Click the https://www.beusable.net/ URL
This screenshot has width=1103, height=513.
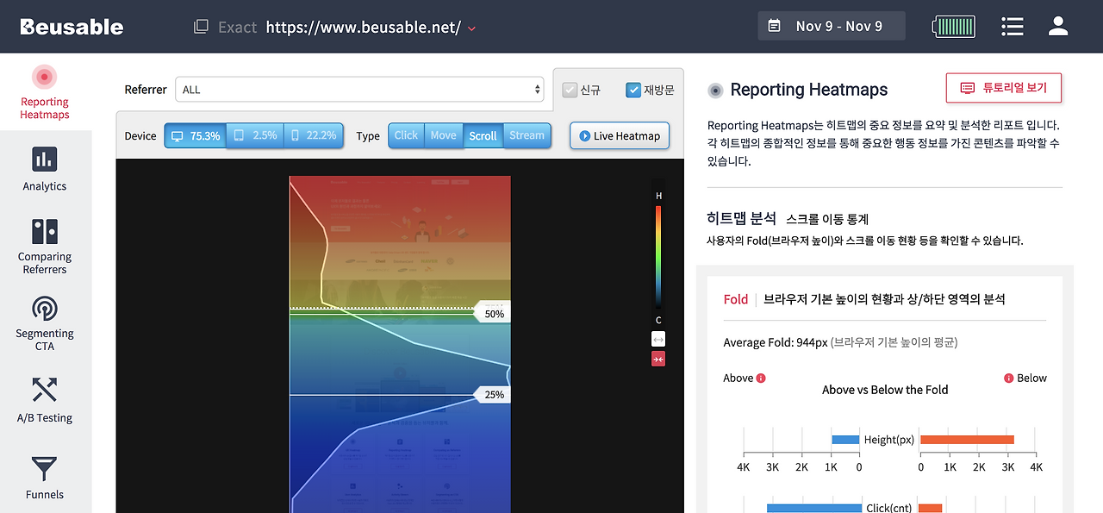364,27
